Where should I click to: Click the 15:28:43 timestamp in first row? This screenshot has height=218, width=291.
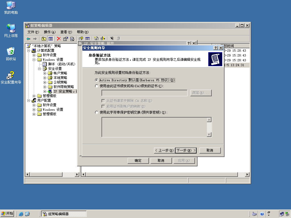(x=239, y=51)
